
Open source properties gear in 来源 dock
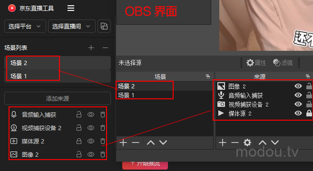pyautogui.click(x=247, y=142)
